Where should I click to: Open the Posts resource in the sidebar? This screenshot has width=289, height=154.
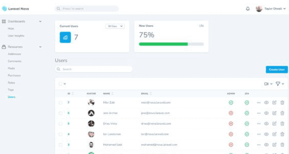(12, 68)
